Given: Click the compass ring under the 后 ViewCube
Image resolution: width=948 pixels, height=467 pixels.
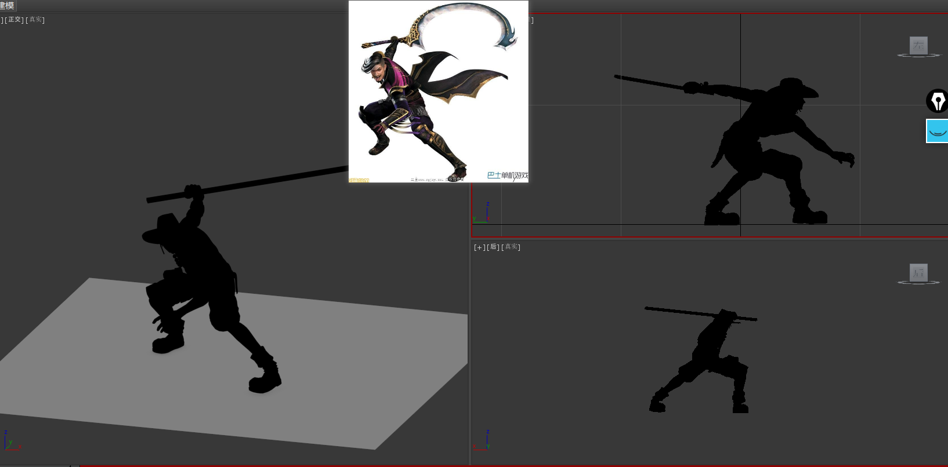Looking at the screenshot, I should pyautogui.click(x=918, y=283).
